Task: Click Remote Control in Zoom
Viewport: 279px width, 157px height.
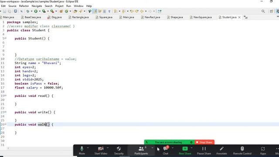Action: [242, 150]
